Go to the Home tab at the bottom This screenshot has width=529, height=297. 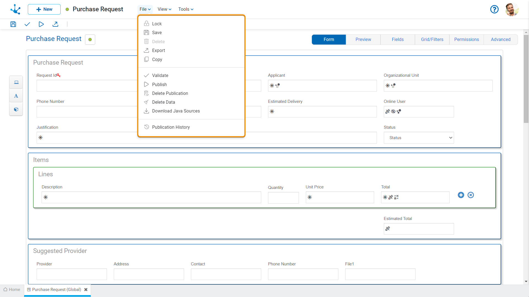pyautogui.click(x=12, y=290)
